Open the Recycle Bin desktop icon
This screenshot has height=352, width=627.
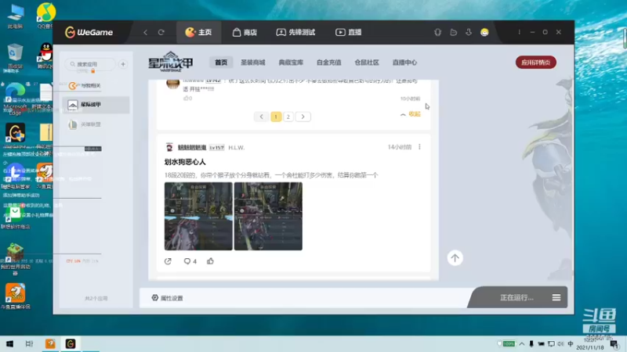coord(14,57)
